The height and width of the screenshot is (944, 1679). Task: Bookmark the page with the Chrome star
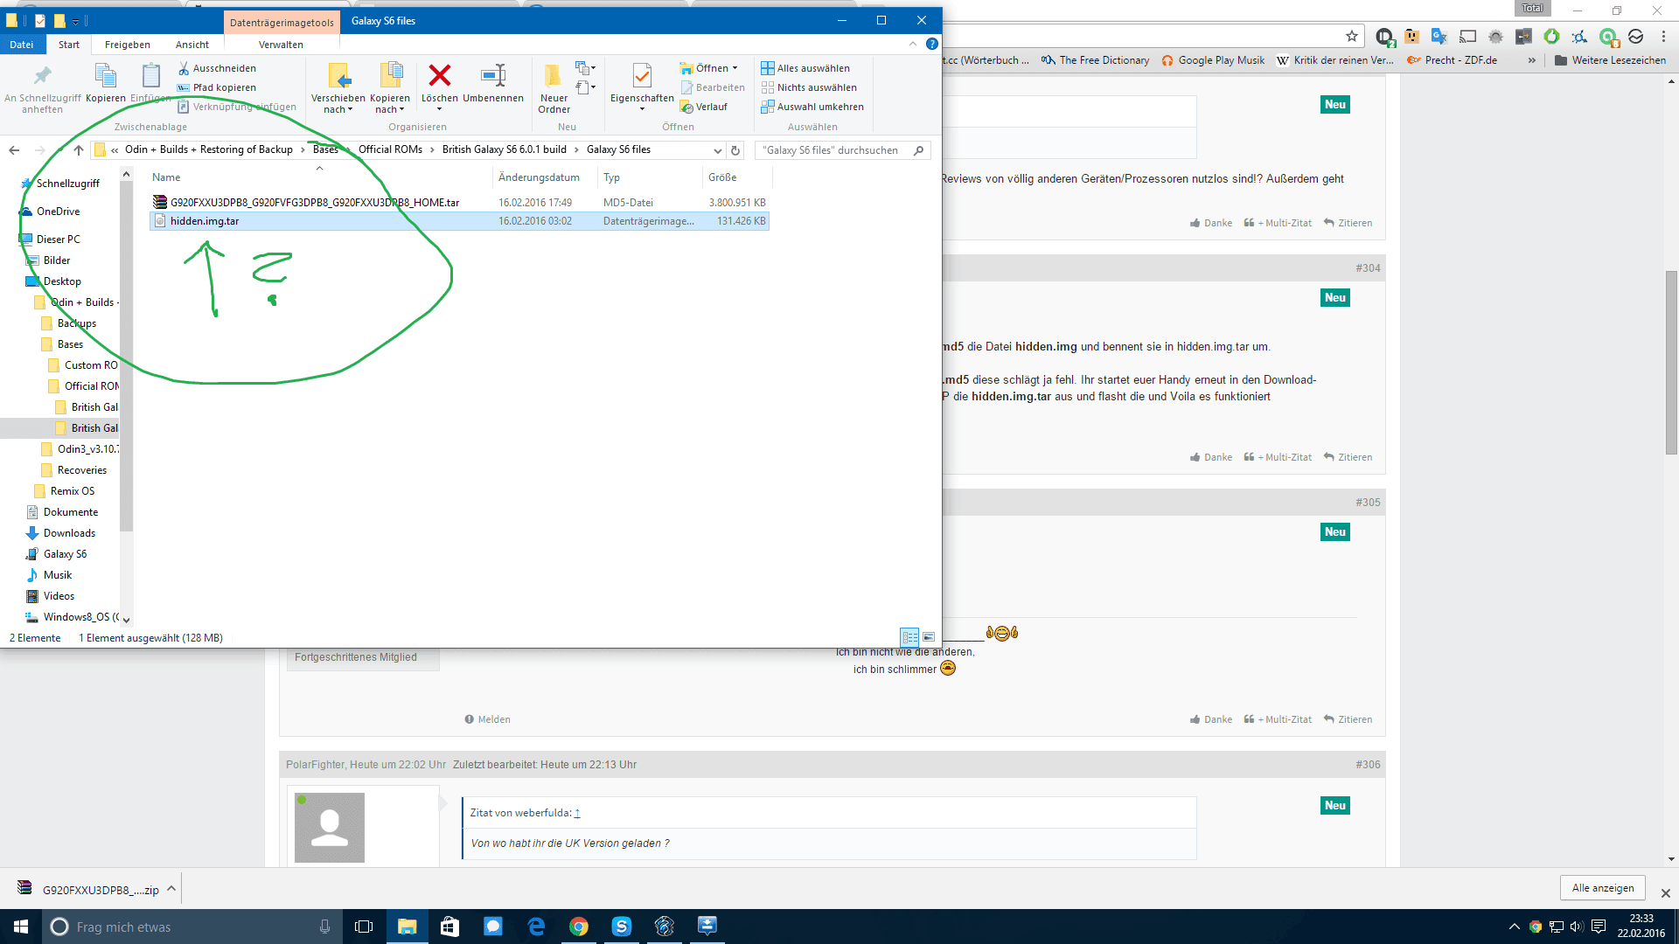pyautogui.click(x=1352, y=37)
